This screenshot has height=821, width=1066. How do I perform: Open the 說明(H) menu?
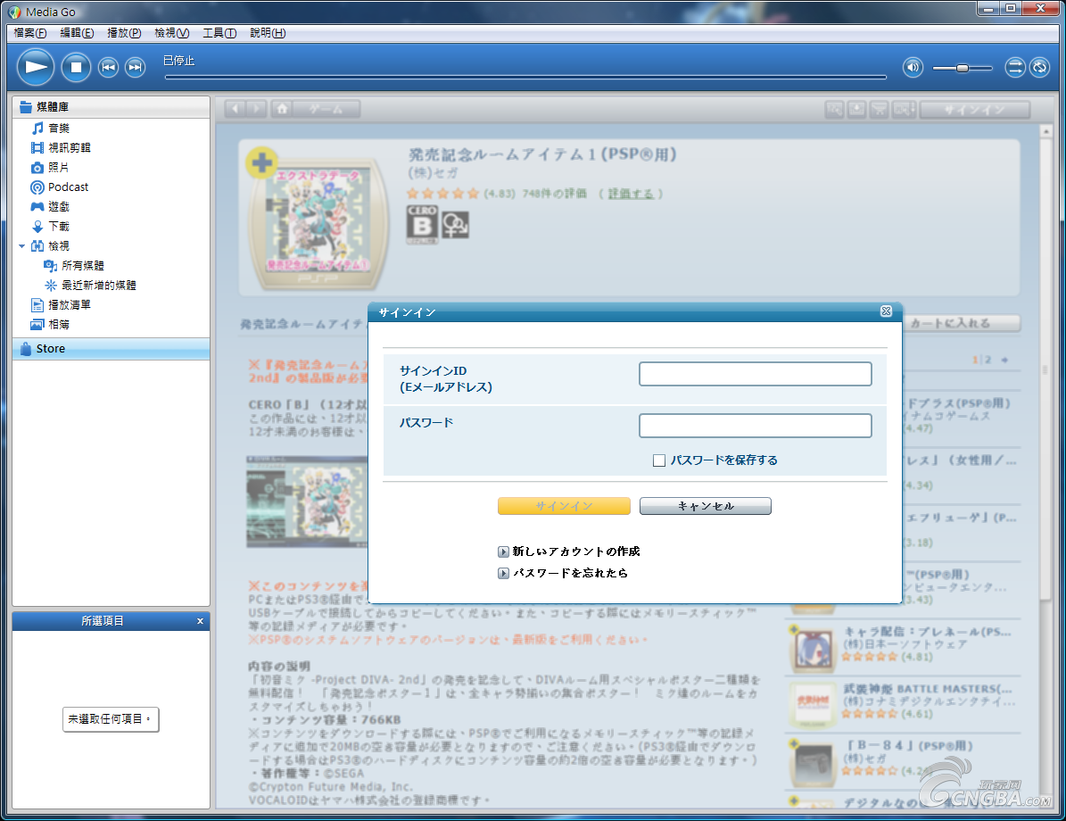(268, 33)
